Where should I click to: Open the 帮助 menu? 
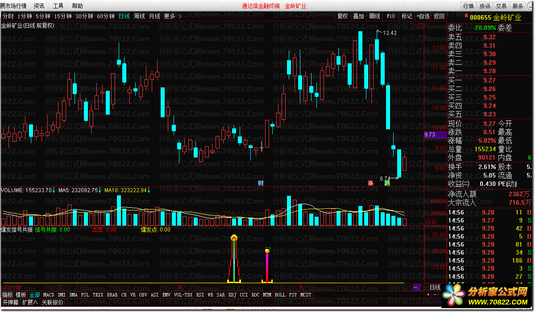[77, 6]
